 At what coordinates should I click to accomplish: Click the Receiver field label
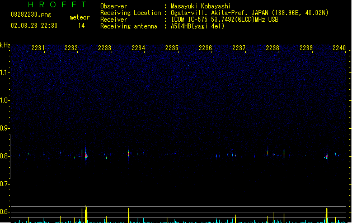point(114,20)
